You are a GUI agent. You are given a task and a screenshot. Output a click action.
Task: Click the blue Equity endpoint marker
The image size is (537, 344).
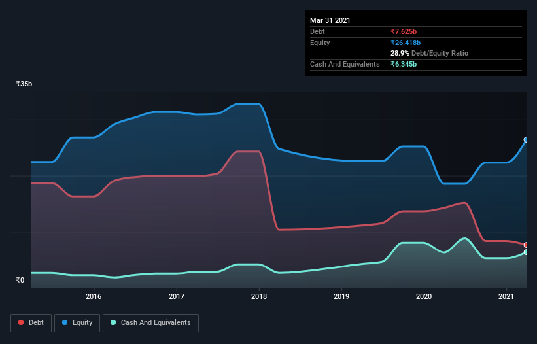(526, 140)
